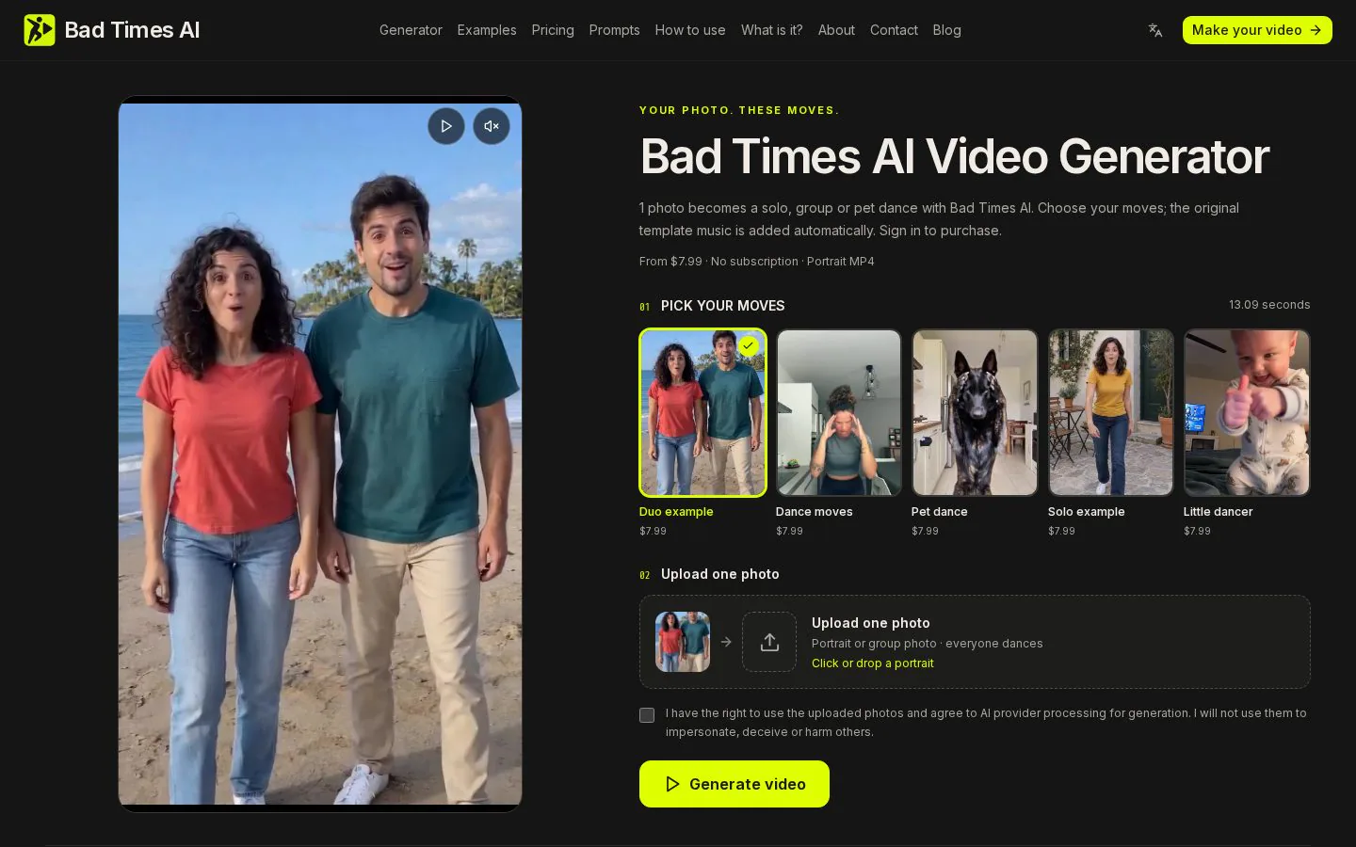
Task: Click the 'Little dancer' label text
Action: (1219, 512)
